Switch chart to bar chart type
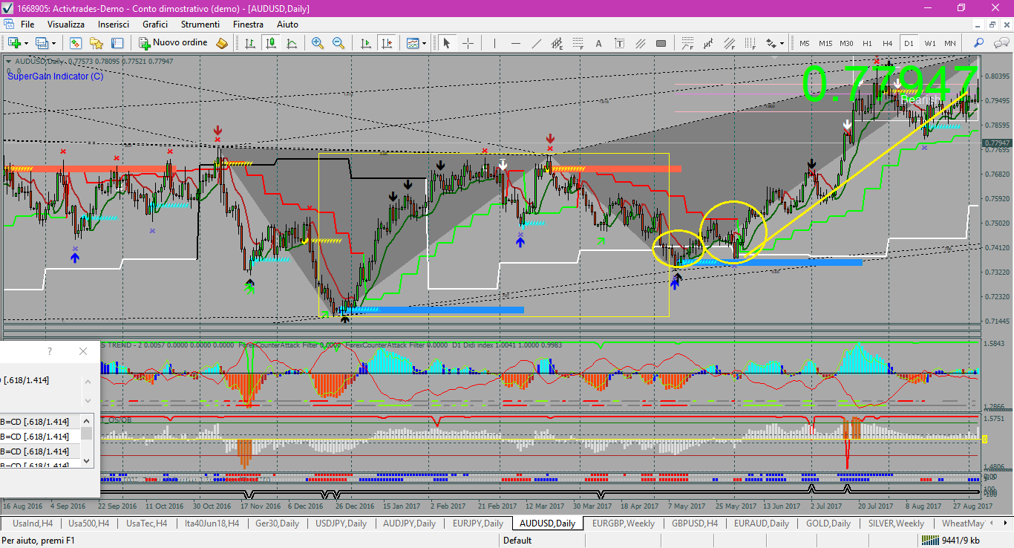Screen dimensions: 1014x548 click(250, 43)
